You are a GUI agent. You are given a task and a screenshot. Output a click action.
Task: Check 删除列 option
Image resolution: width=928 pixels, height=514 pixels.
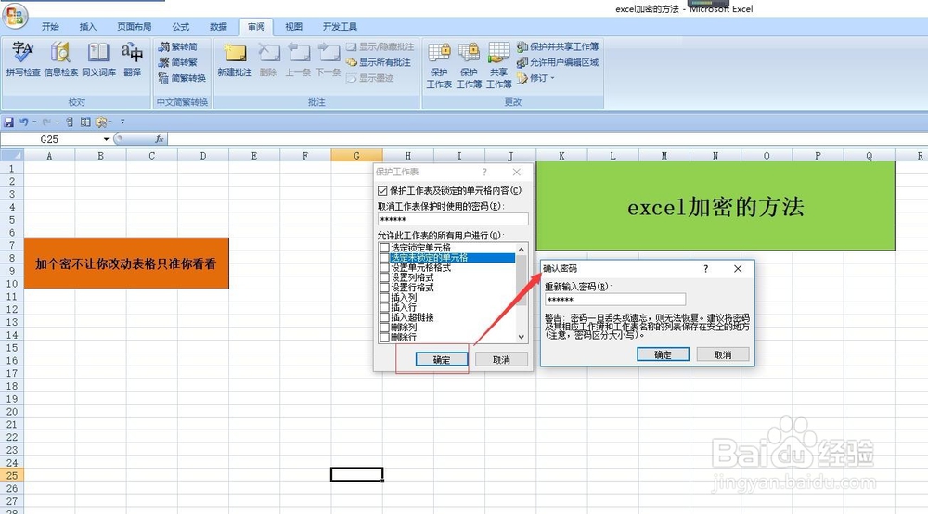[x=384, y=328]
